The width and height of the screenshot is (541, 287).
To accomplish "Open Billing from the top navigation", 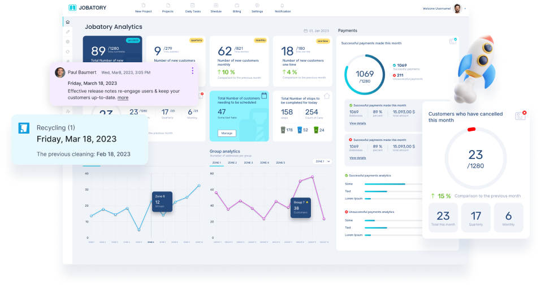I will [x=236, y=8].
